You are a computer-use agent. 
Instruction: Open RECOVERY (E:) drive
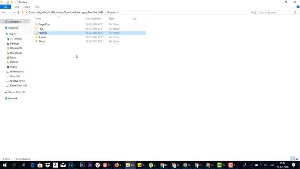click(18, 81)
